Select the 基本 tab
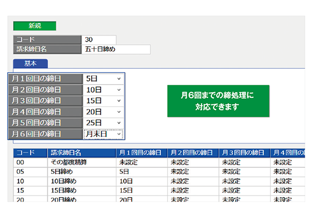314x219 pixels. coord(31,63)
